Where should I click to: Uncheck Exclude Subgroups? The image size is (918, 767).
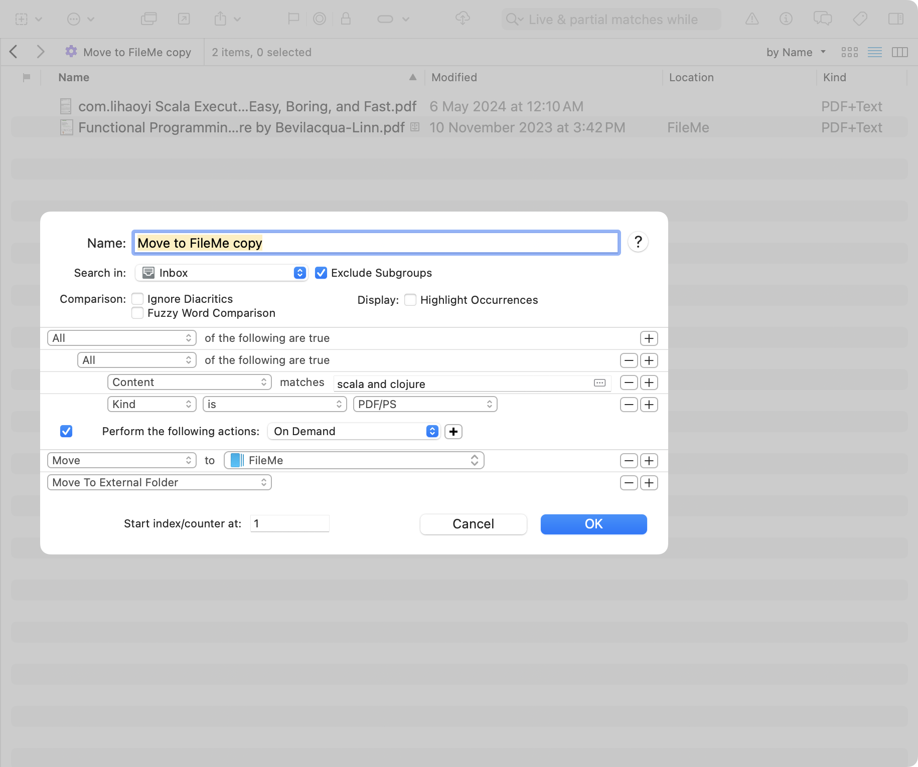pyautogui.click(x=321, y=273)
